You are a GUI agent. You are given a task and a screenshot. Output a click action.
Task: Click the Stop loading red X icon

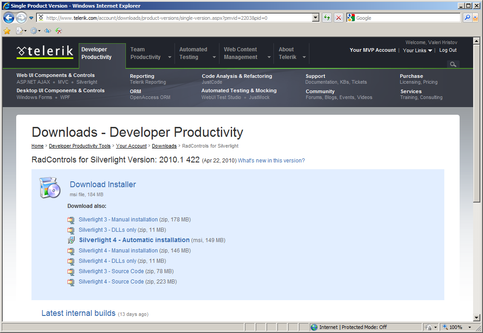[x=339, y=18]
